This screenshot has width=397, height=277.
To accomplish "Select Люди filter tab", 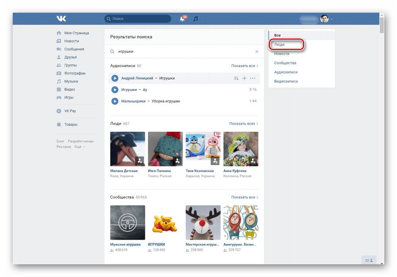I will 279,44.
